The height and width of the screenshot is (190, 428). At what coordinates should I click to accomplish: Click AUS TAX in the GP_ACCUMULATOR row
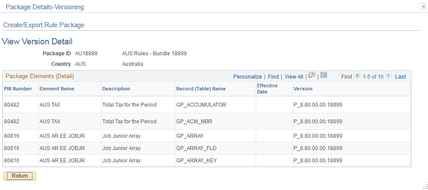pyautogui.click(x=50, y=105)
